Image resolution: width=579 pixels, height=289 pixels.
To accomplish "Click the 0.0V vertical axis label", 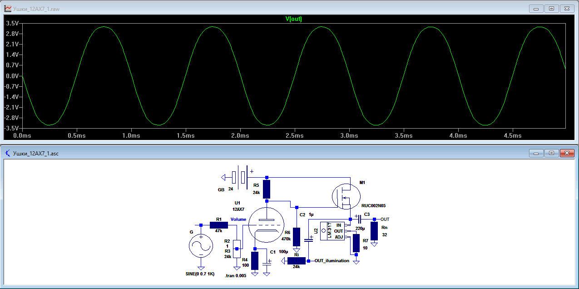I will 12,76.
